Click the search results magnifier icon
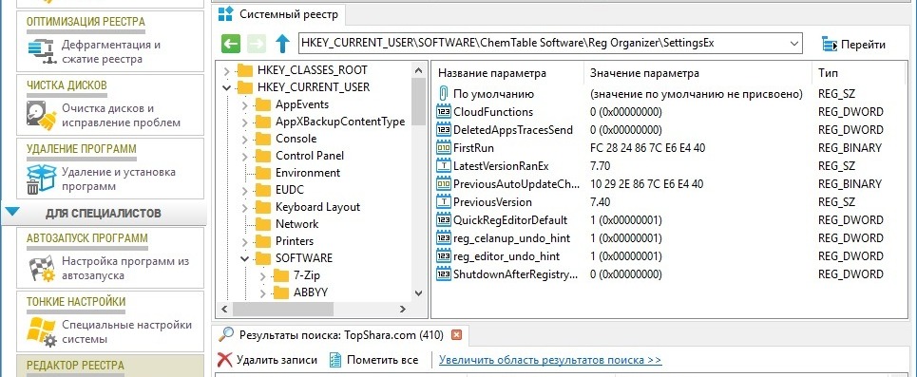The image size is (917, 377). [226, 334]
